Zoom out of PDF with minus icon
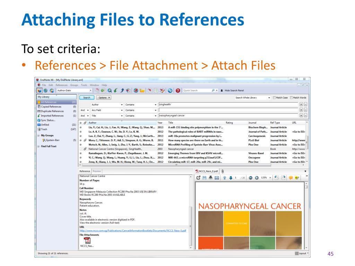355x266 pixels. (250, 178)
